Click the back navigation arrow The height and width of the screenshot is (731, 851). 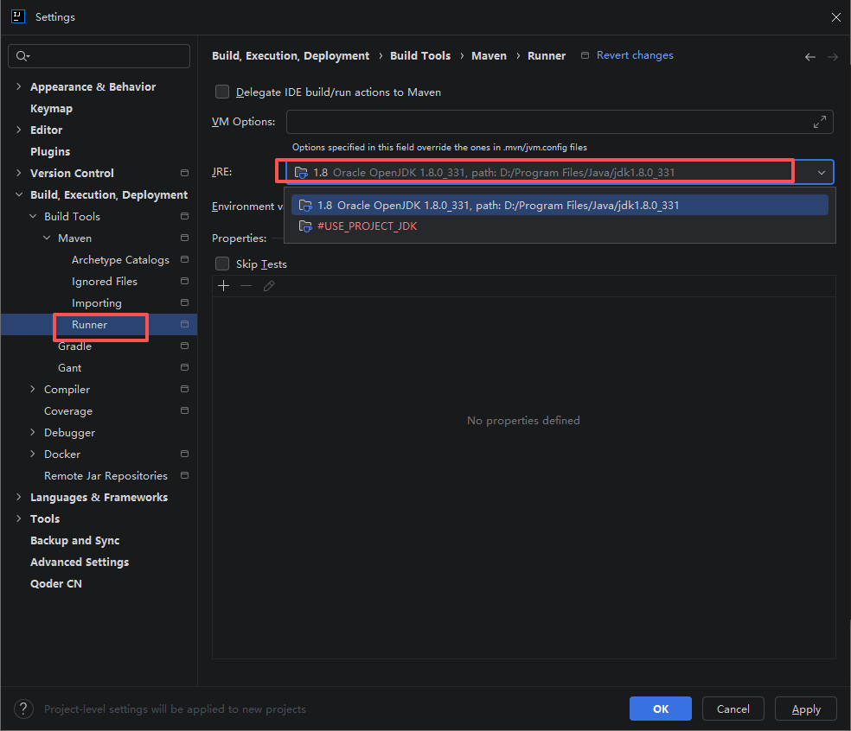(809, 57)
